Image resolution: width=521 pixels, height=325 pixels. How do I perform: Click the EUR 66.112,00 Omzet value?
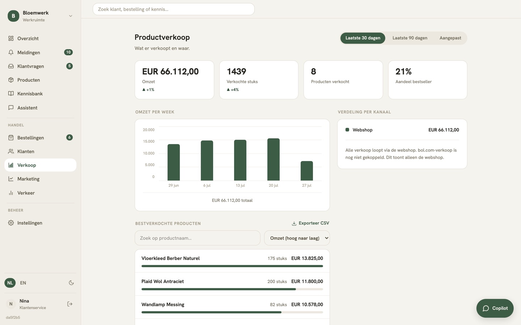[x=170, y=71]
